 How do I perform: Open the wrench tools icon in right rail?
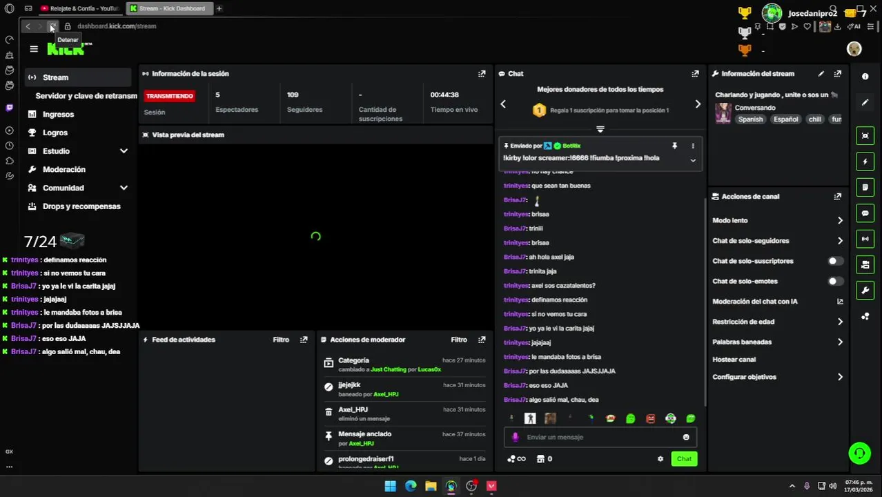click(x=865, y=291)
